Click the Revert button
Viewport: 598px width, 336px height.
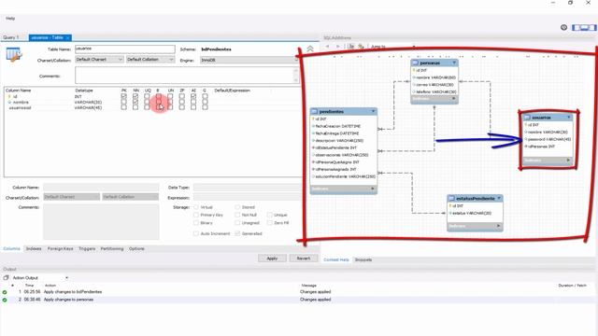click(x=303, y=259)
